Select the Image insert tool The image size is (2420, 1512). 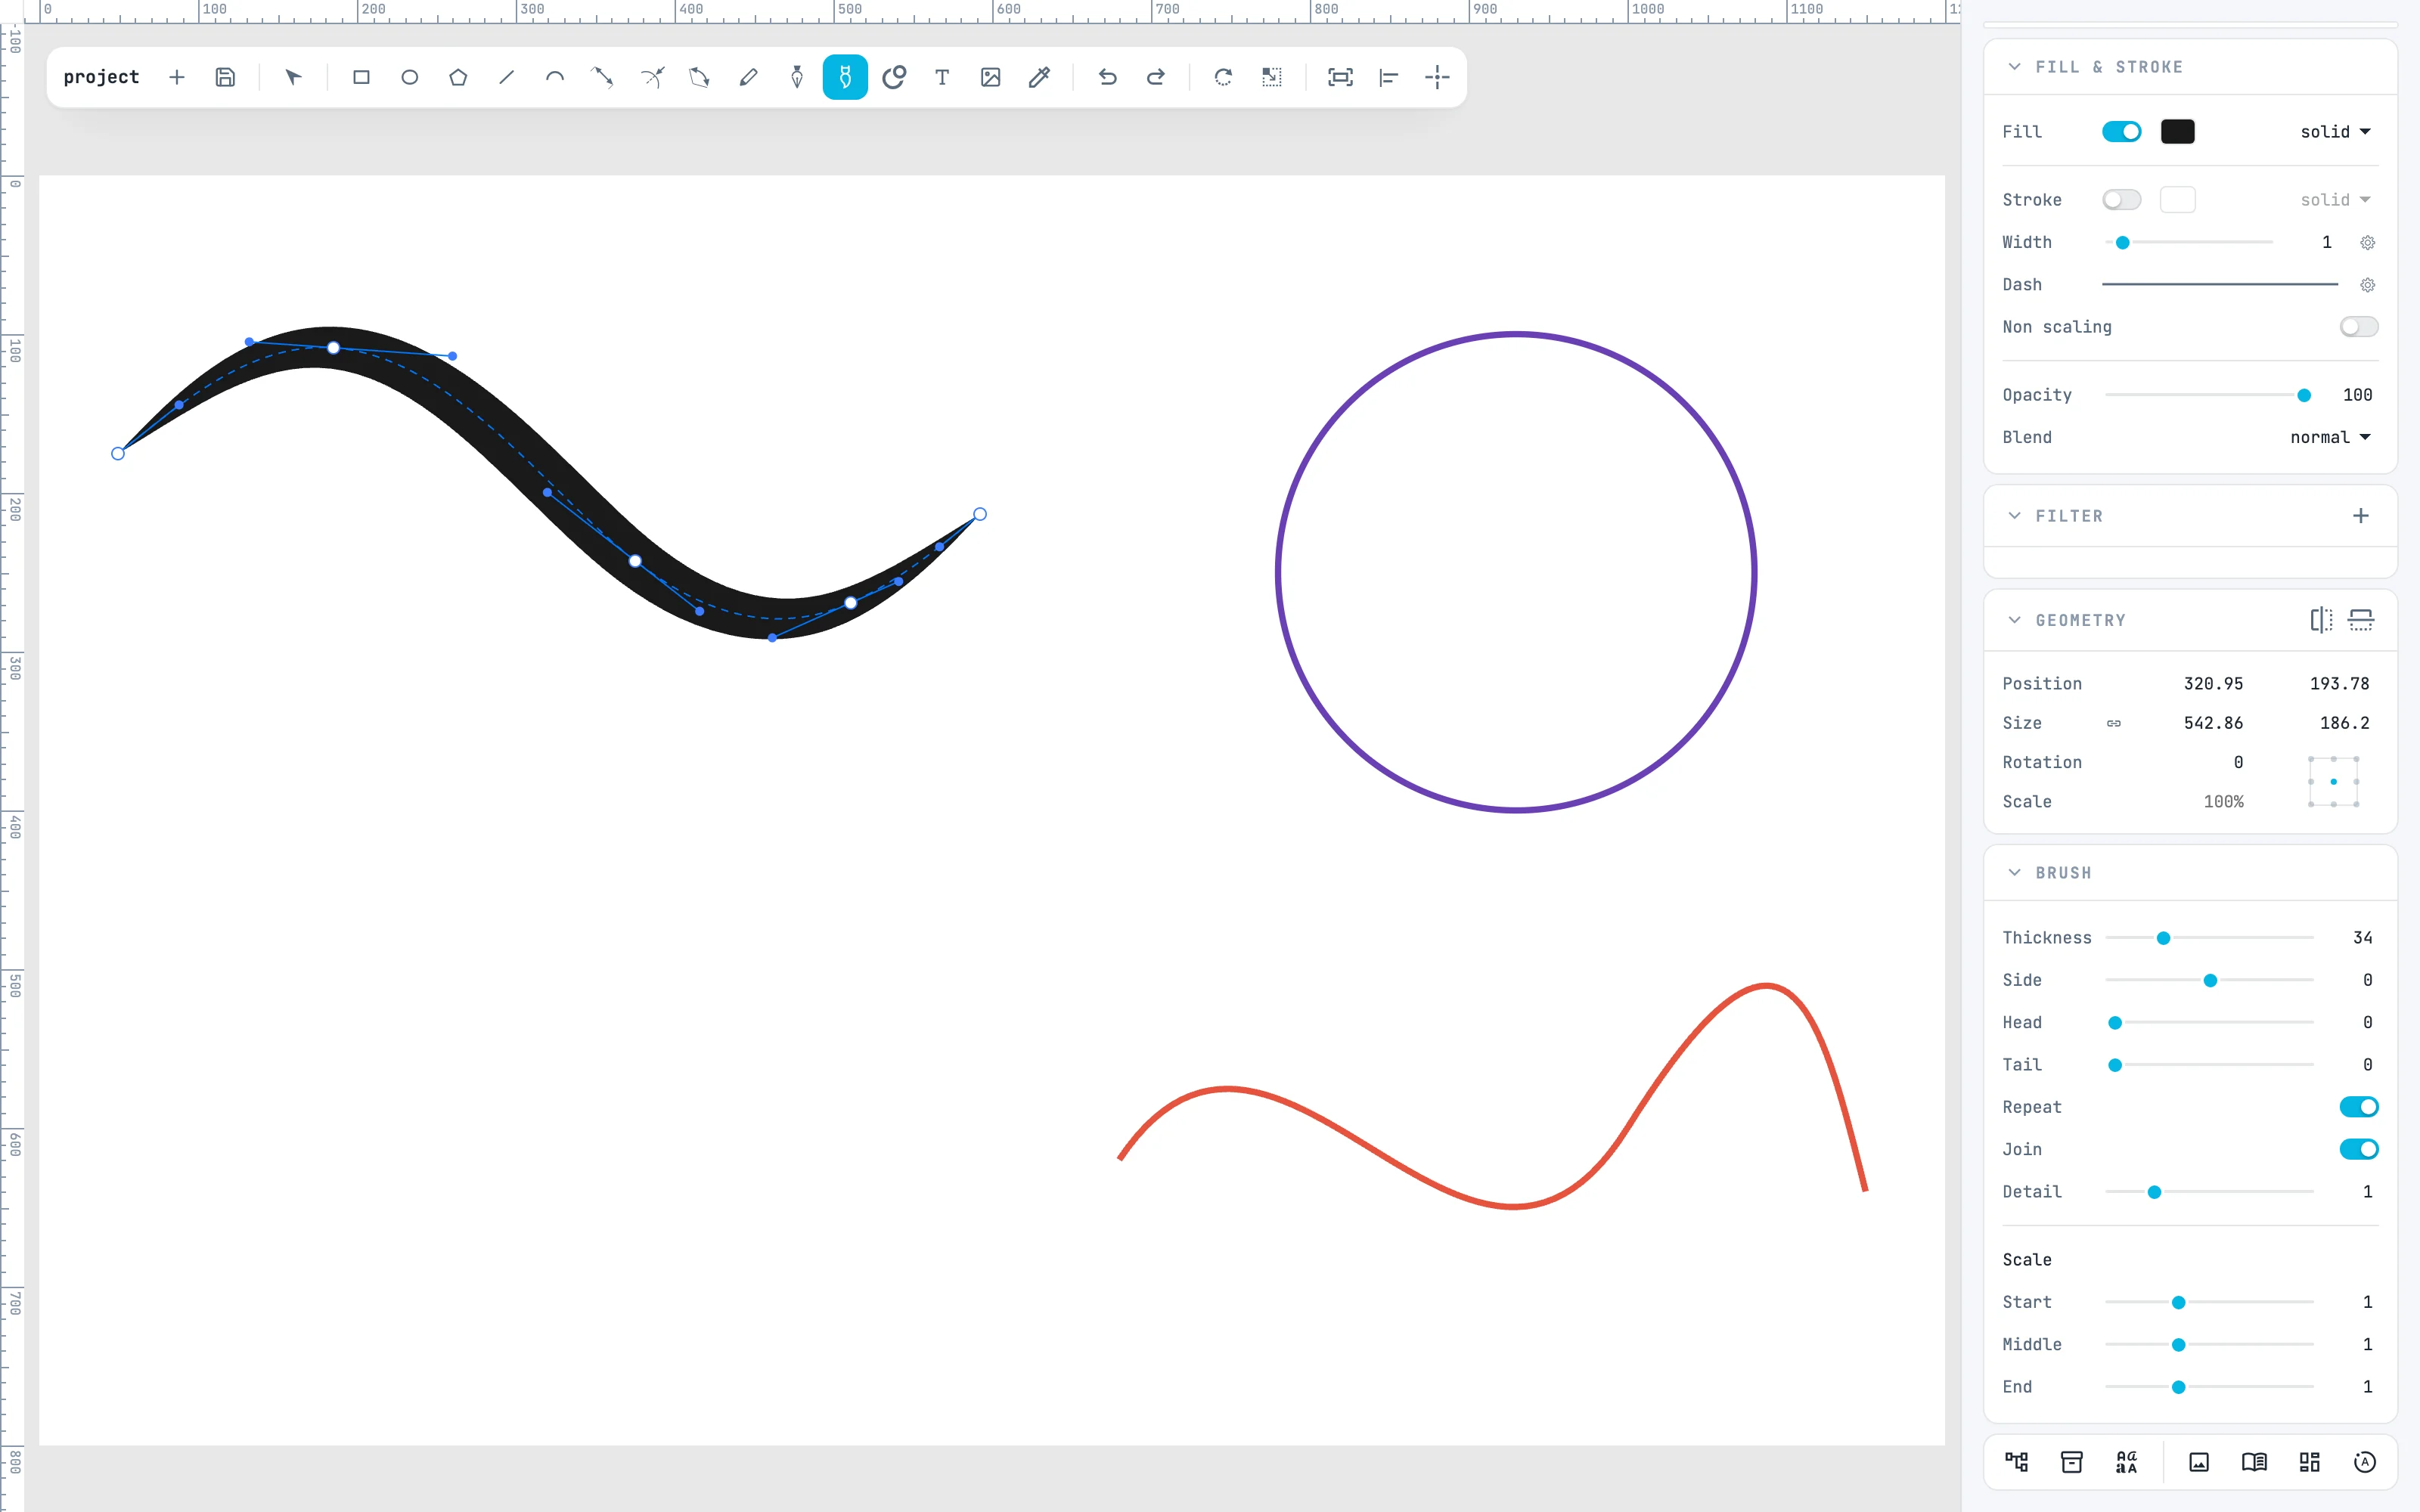coord(991,77)
